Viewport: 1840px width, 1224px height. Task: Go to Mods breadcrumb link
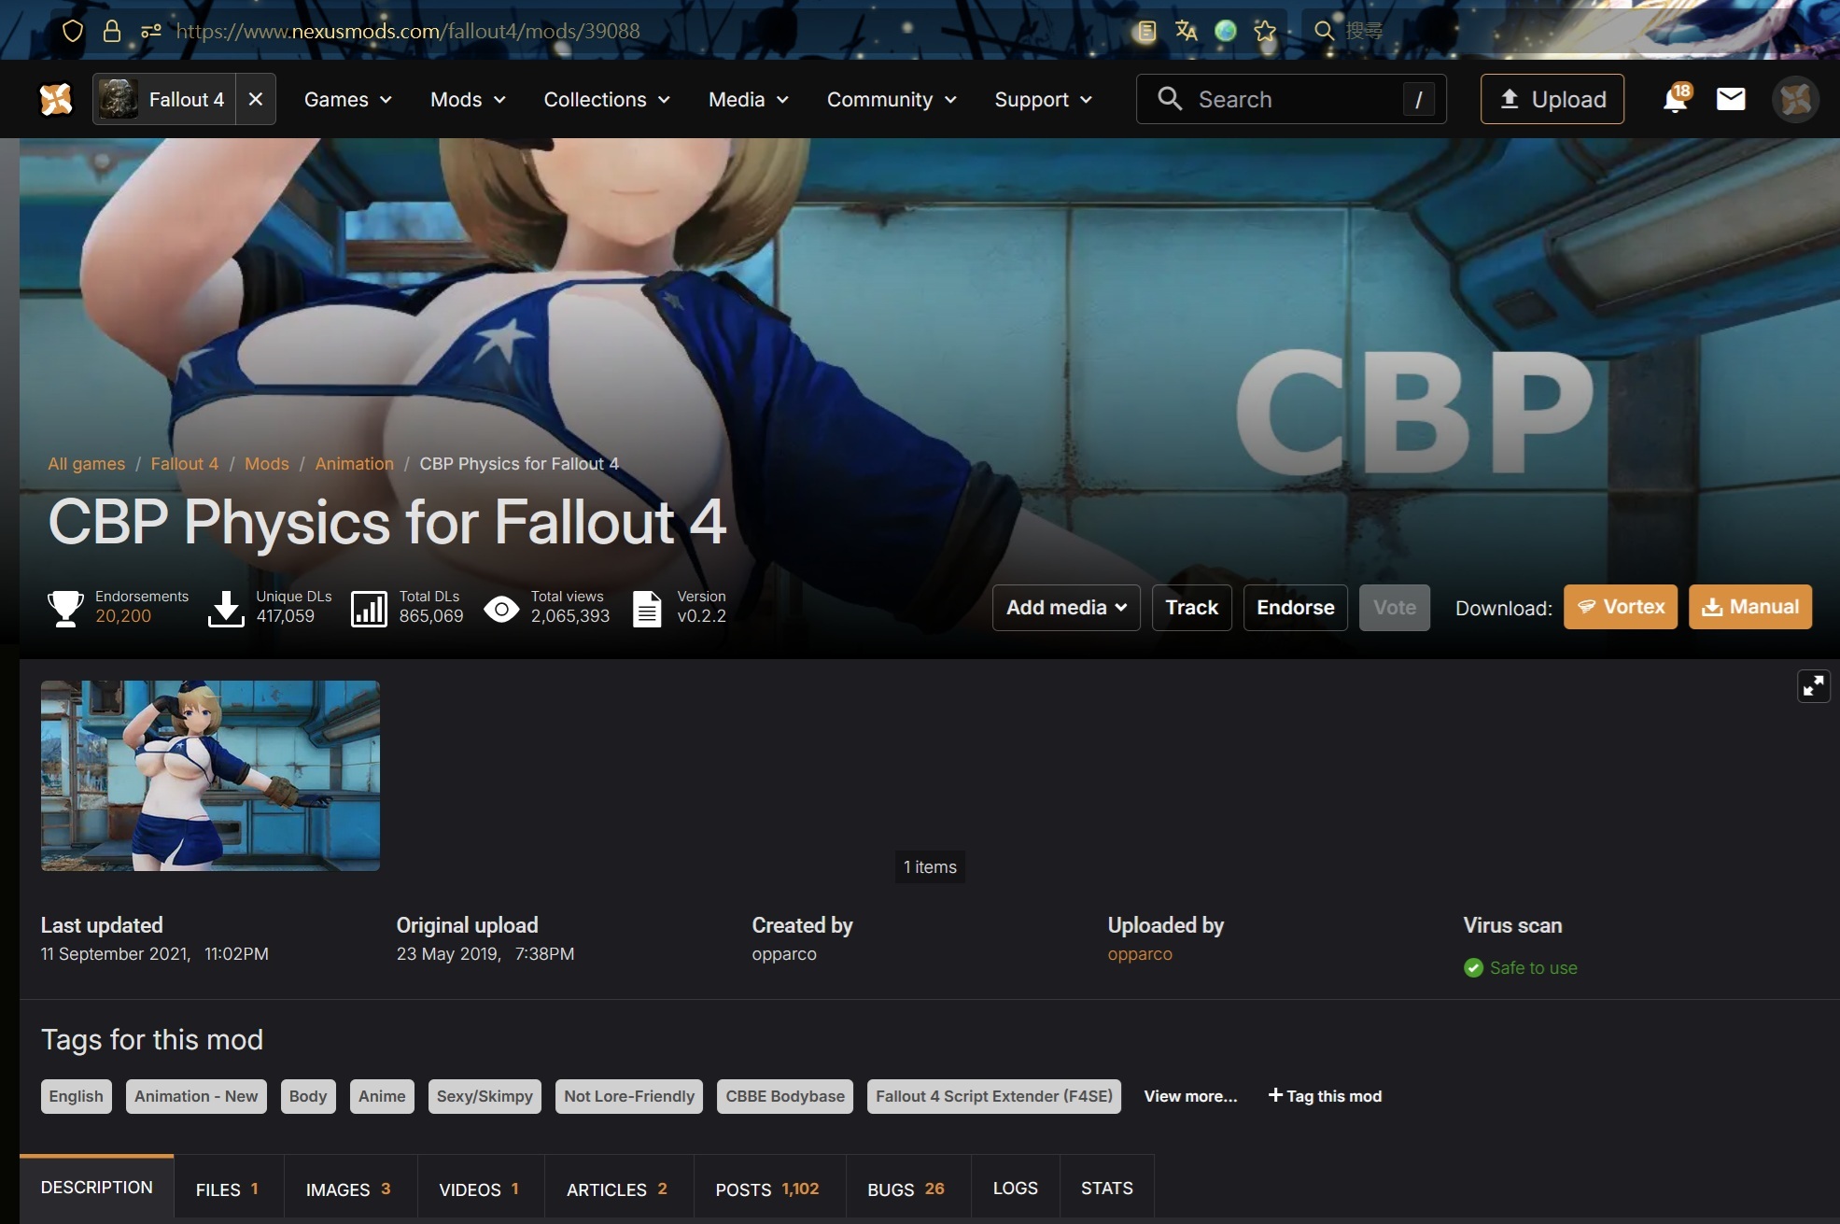click(x=266, y=464)
